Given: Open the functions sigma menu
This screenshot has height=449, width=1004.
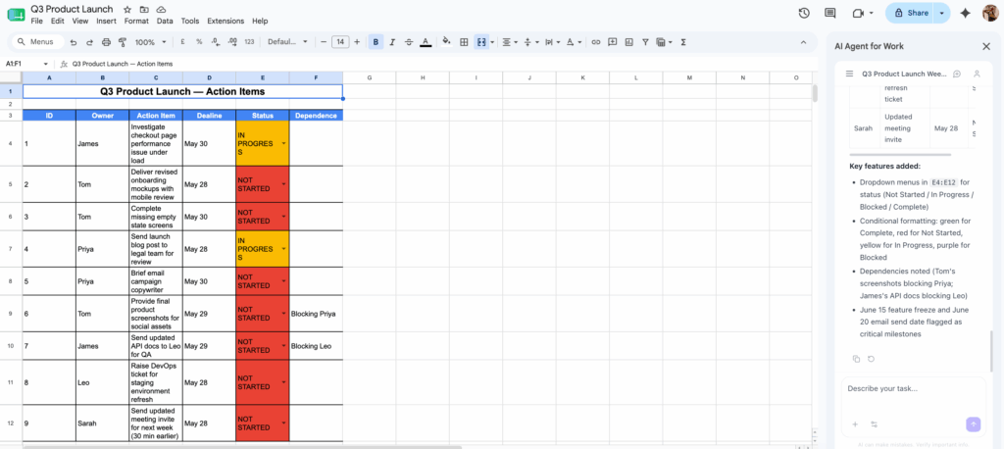Looking at the screenshot, I should coord(683,42).
